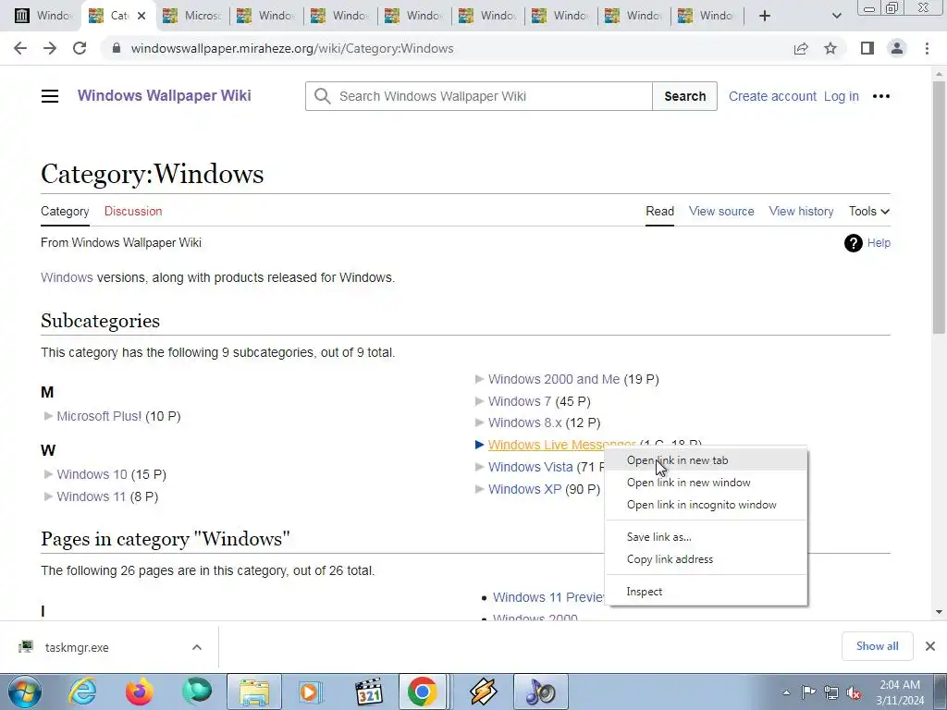The image size is (947, 710).
Task: Show hidden system tray icons
Action: 786,692
